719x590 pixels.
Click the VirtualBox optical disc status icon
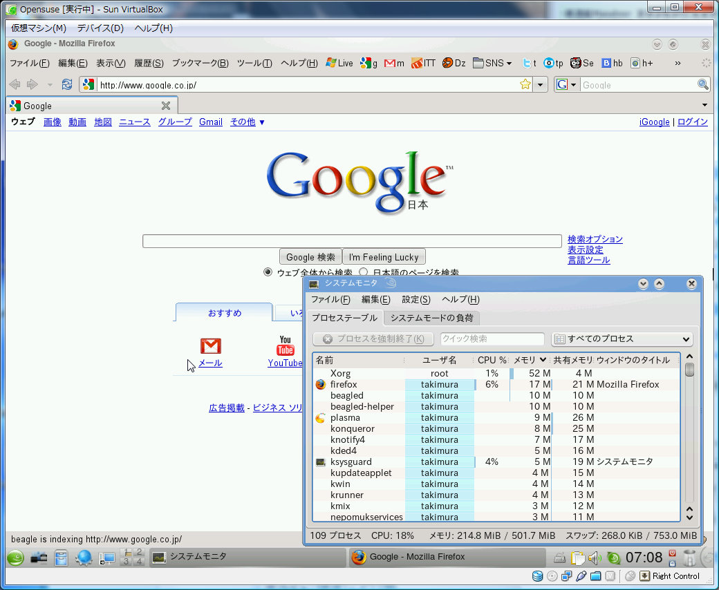pos(552,576)
